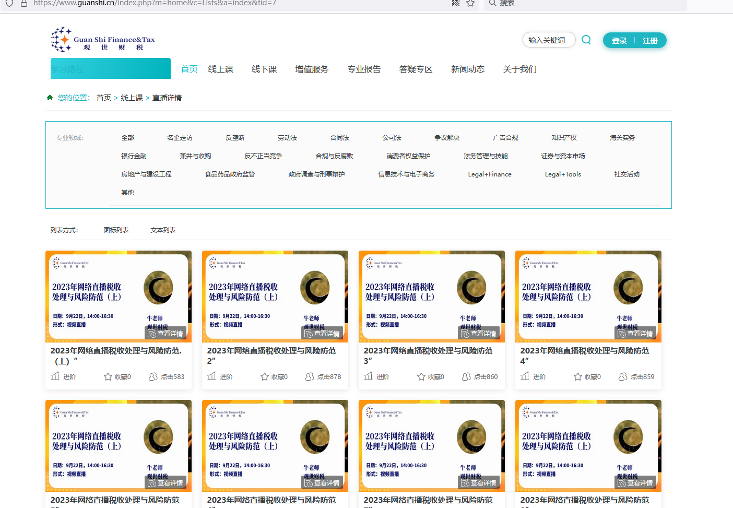Image resolution: width=733 pixels, height=508 pixels.
Task: Click the 进阶 level chart icon on the first card
Action: 55,376
